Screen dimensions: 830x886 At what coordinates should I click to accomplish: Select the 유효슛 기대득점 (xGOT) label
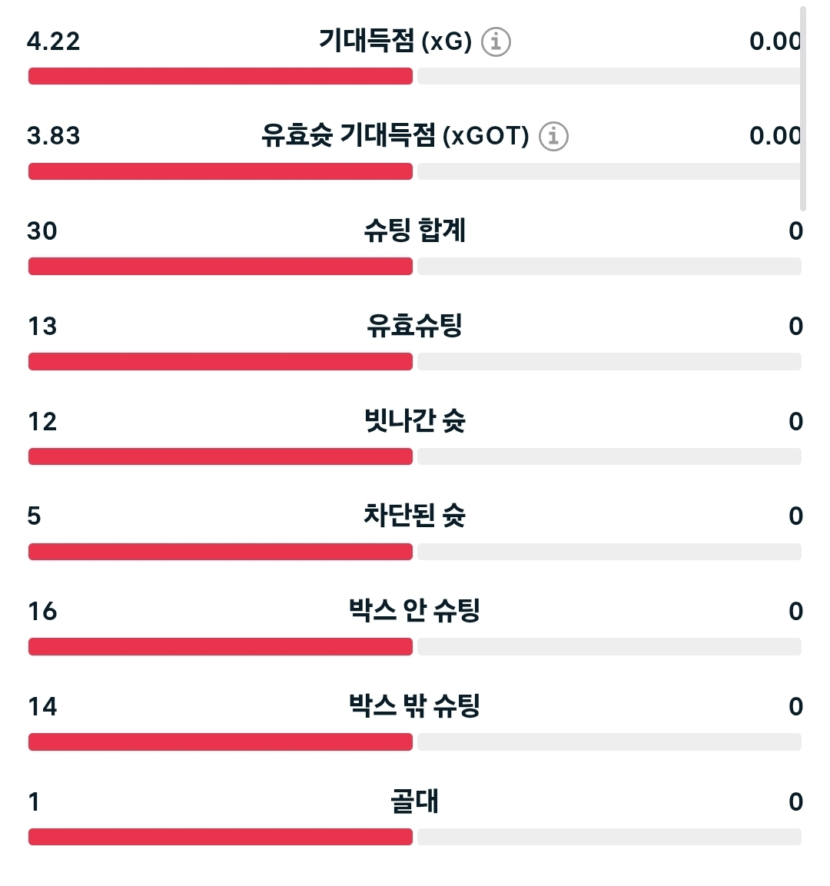(395, 136)
